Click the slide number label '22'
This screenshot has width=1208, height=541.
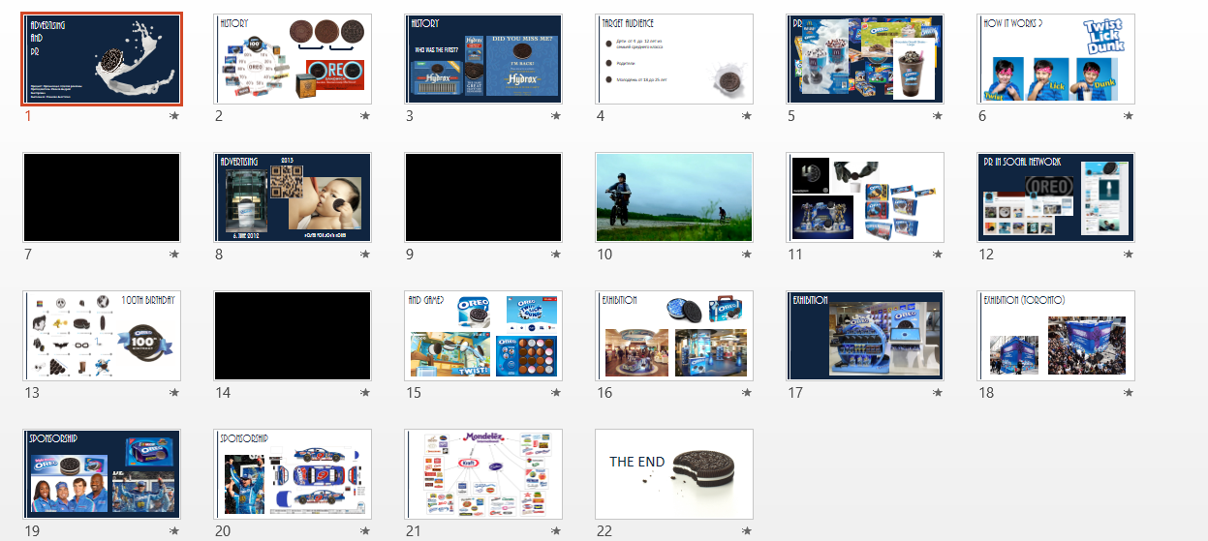pos(605,531)
